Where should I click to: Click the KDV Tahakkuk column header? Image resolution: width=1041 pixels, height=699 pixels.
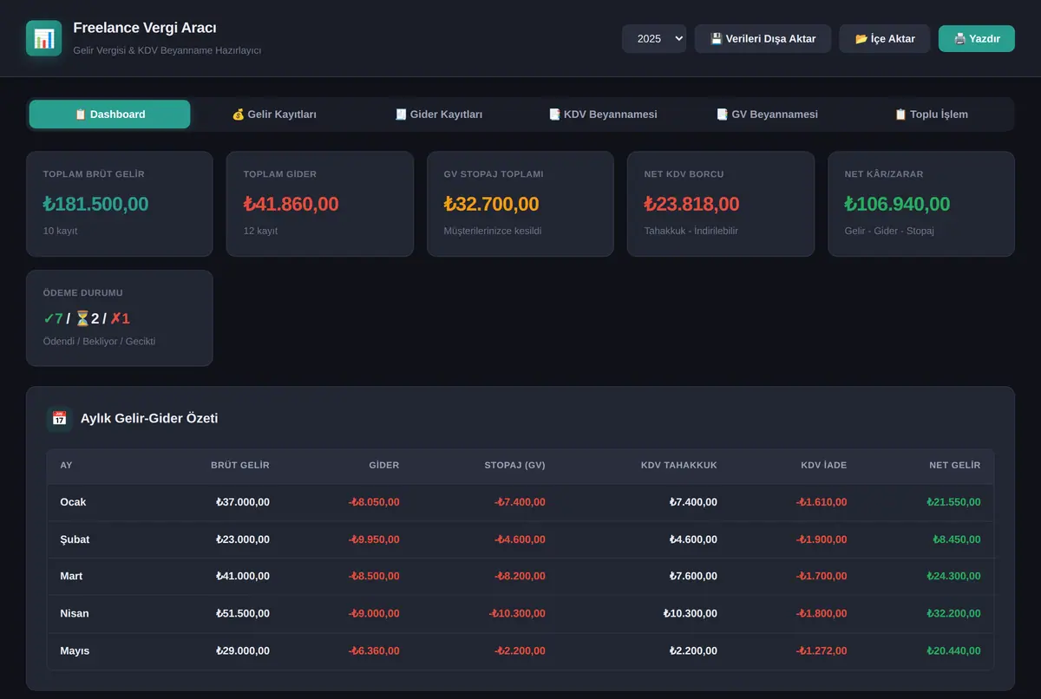tap(679, 466)
